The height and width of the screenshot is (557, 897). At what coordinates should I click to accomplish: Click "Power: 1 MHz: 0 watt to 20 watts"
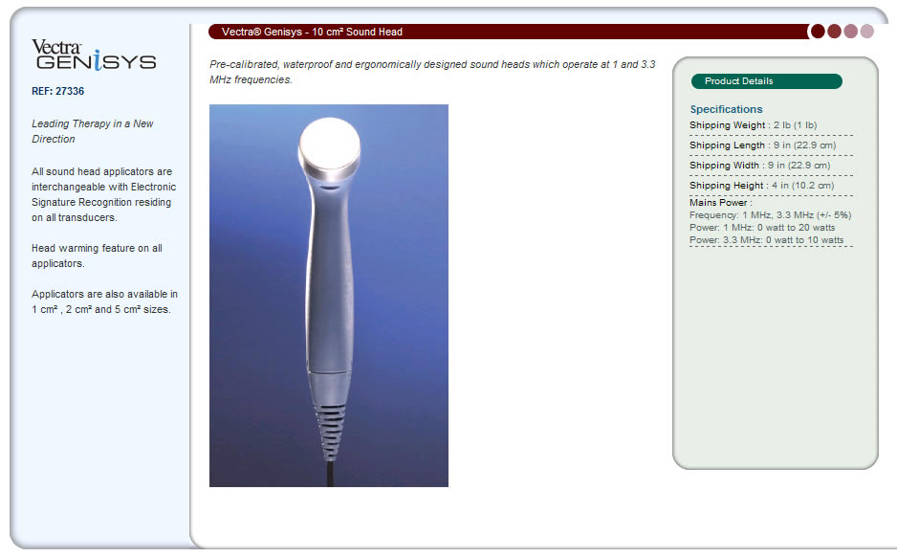tap(762, 228)
